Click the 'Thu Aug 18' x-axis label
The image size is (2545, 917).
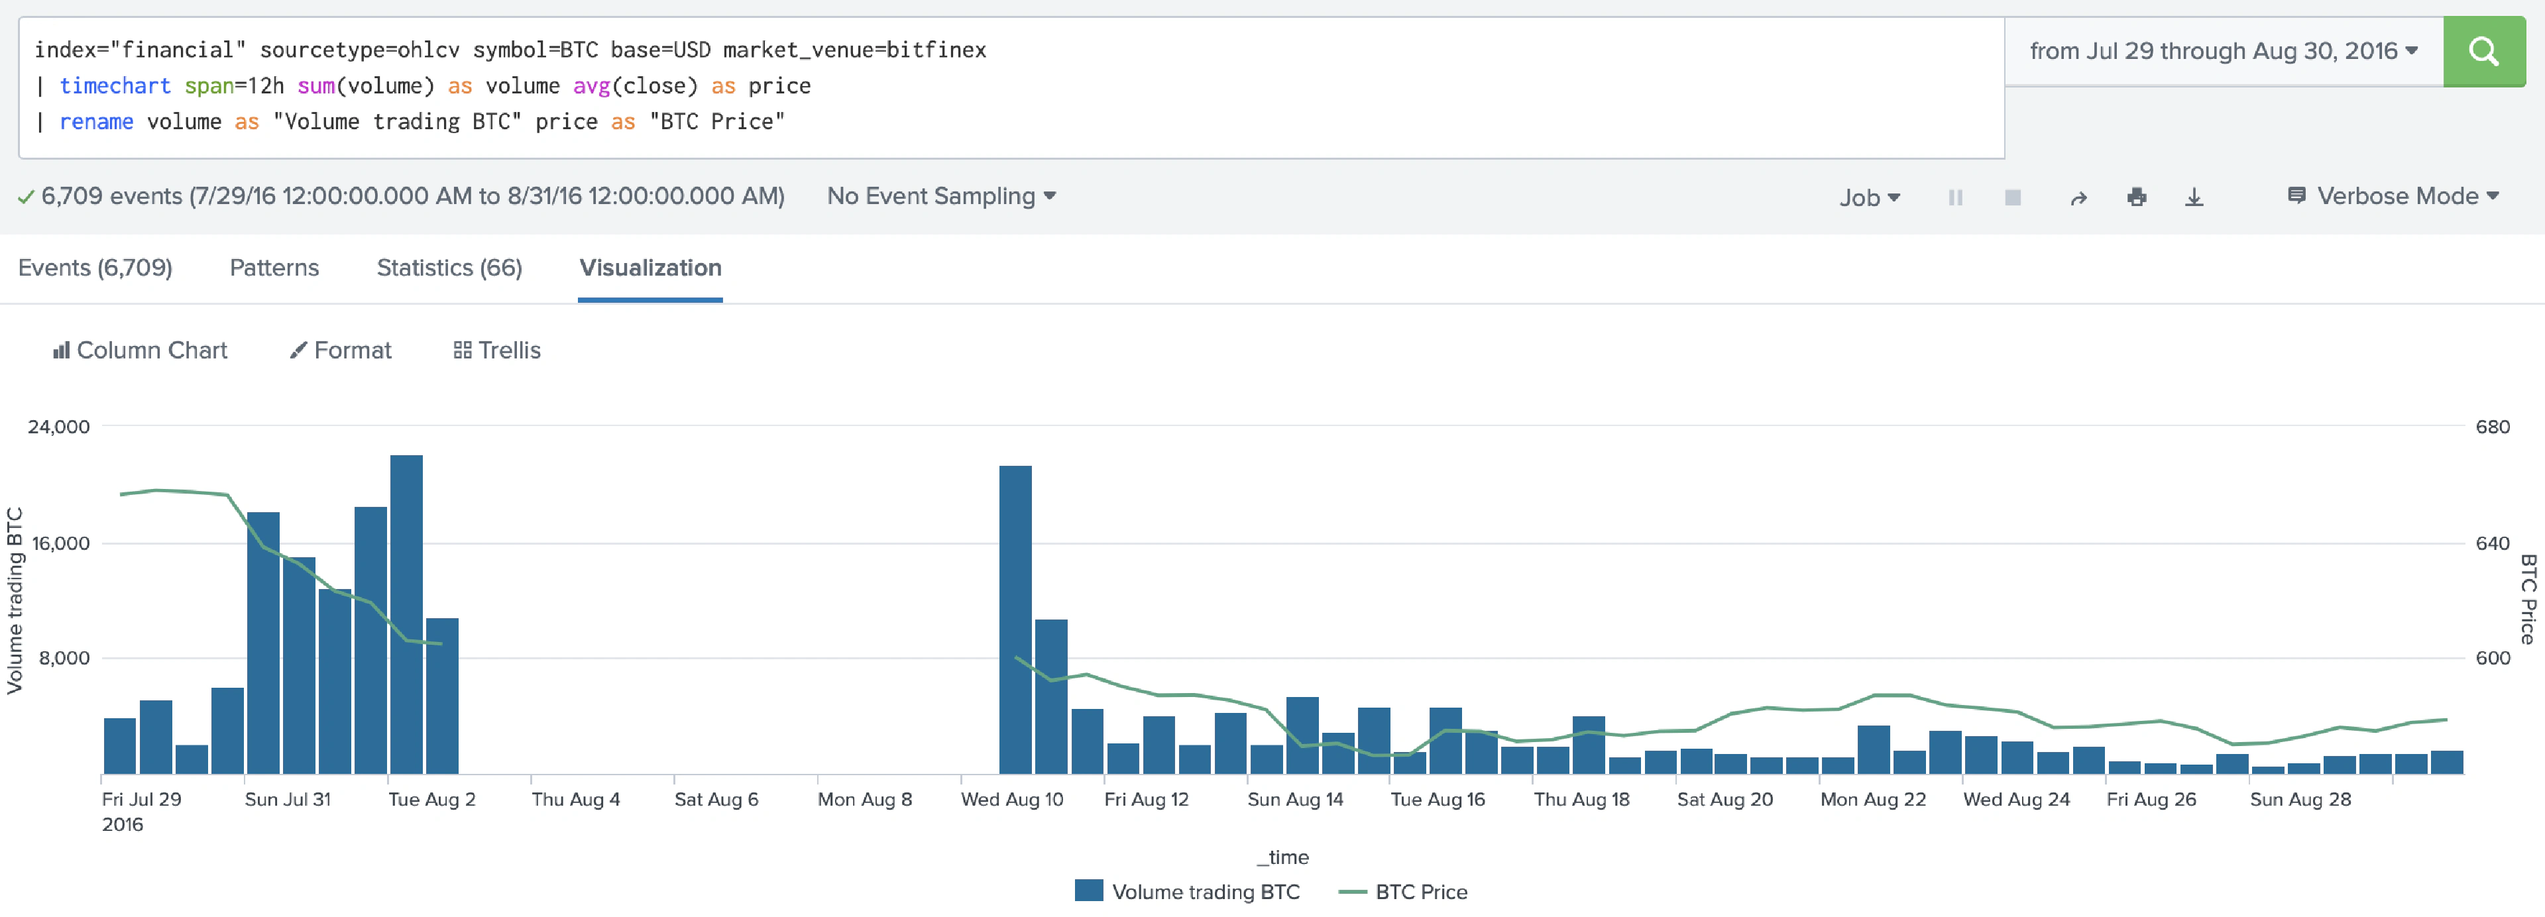[1581, 800]
